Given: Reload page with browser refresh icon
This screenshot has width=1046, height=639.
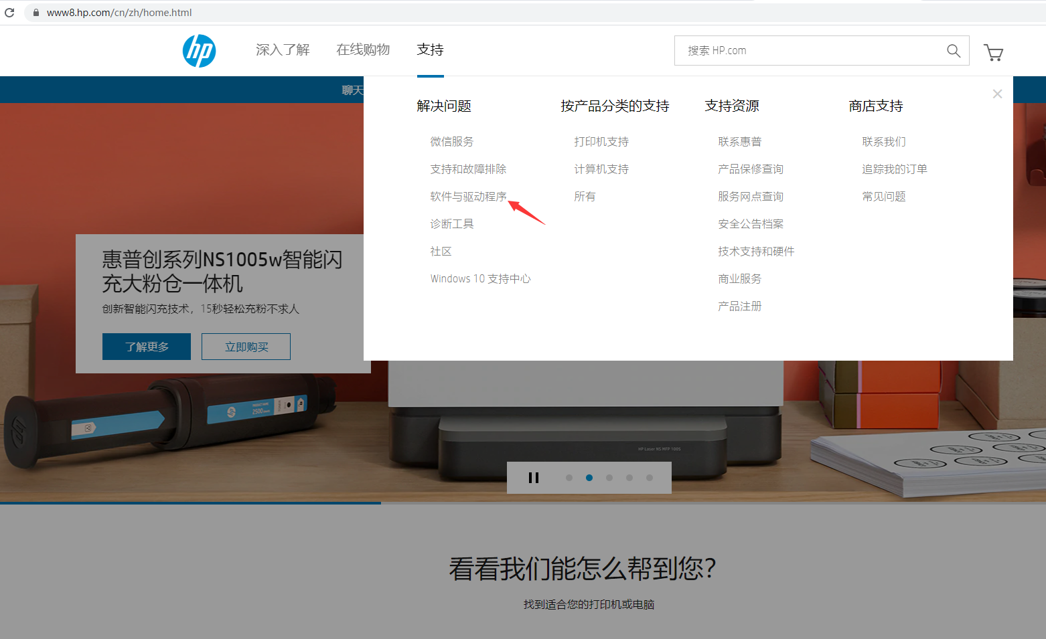Looking at the screenshot, I should (x=9, y=12).
